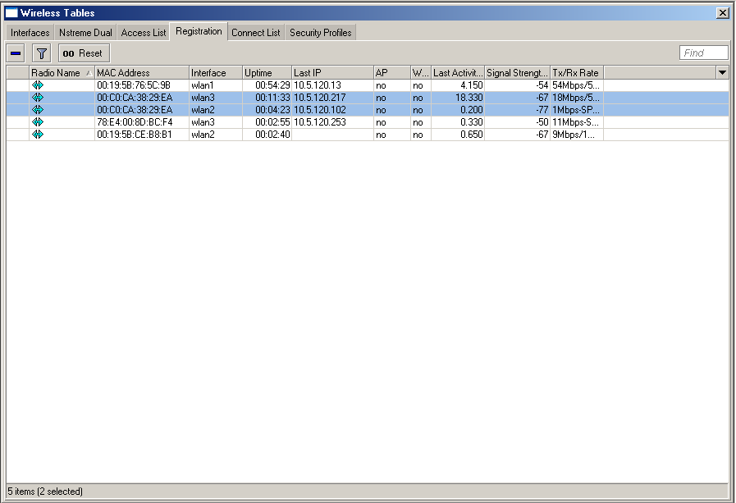Sort by Uptime column header

coord(267,73)
